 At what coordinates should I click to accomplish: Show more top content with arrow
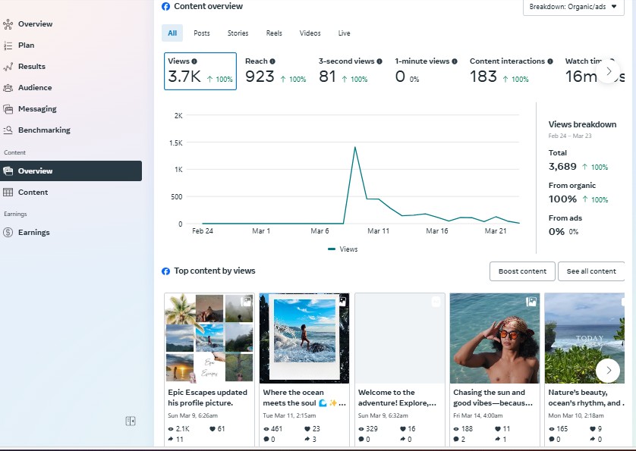point(608,371)
